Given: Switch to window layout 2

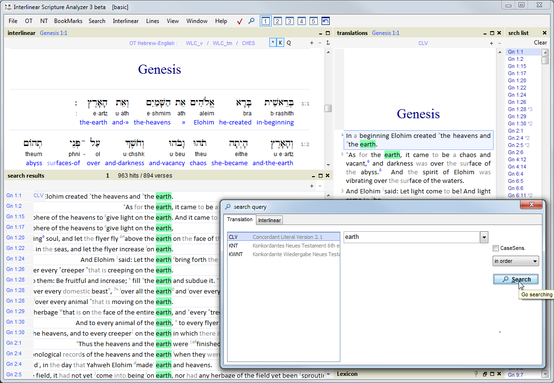Looking at the screenshot, I should [277, 21].
